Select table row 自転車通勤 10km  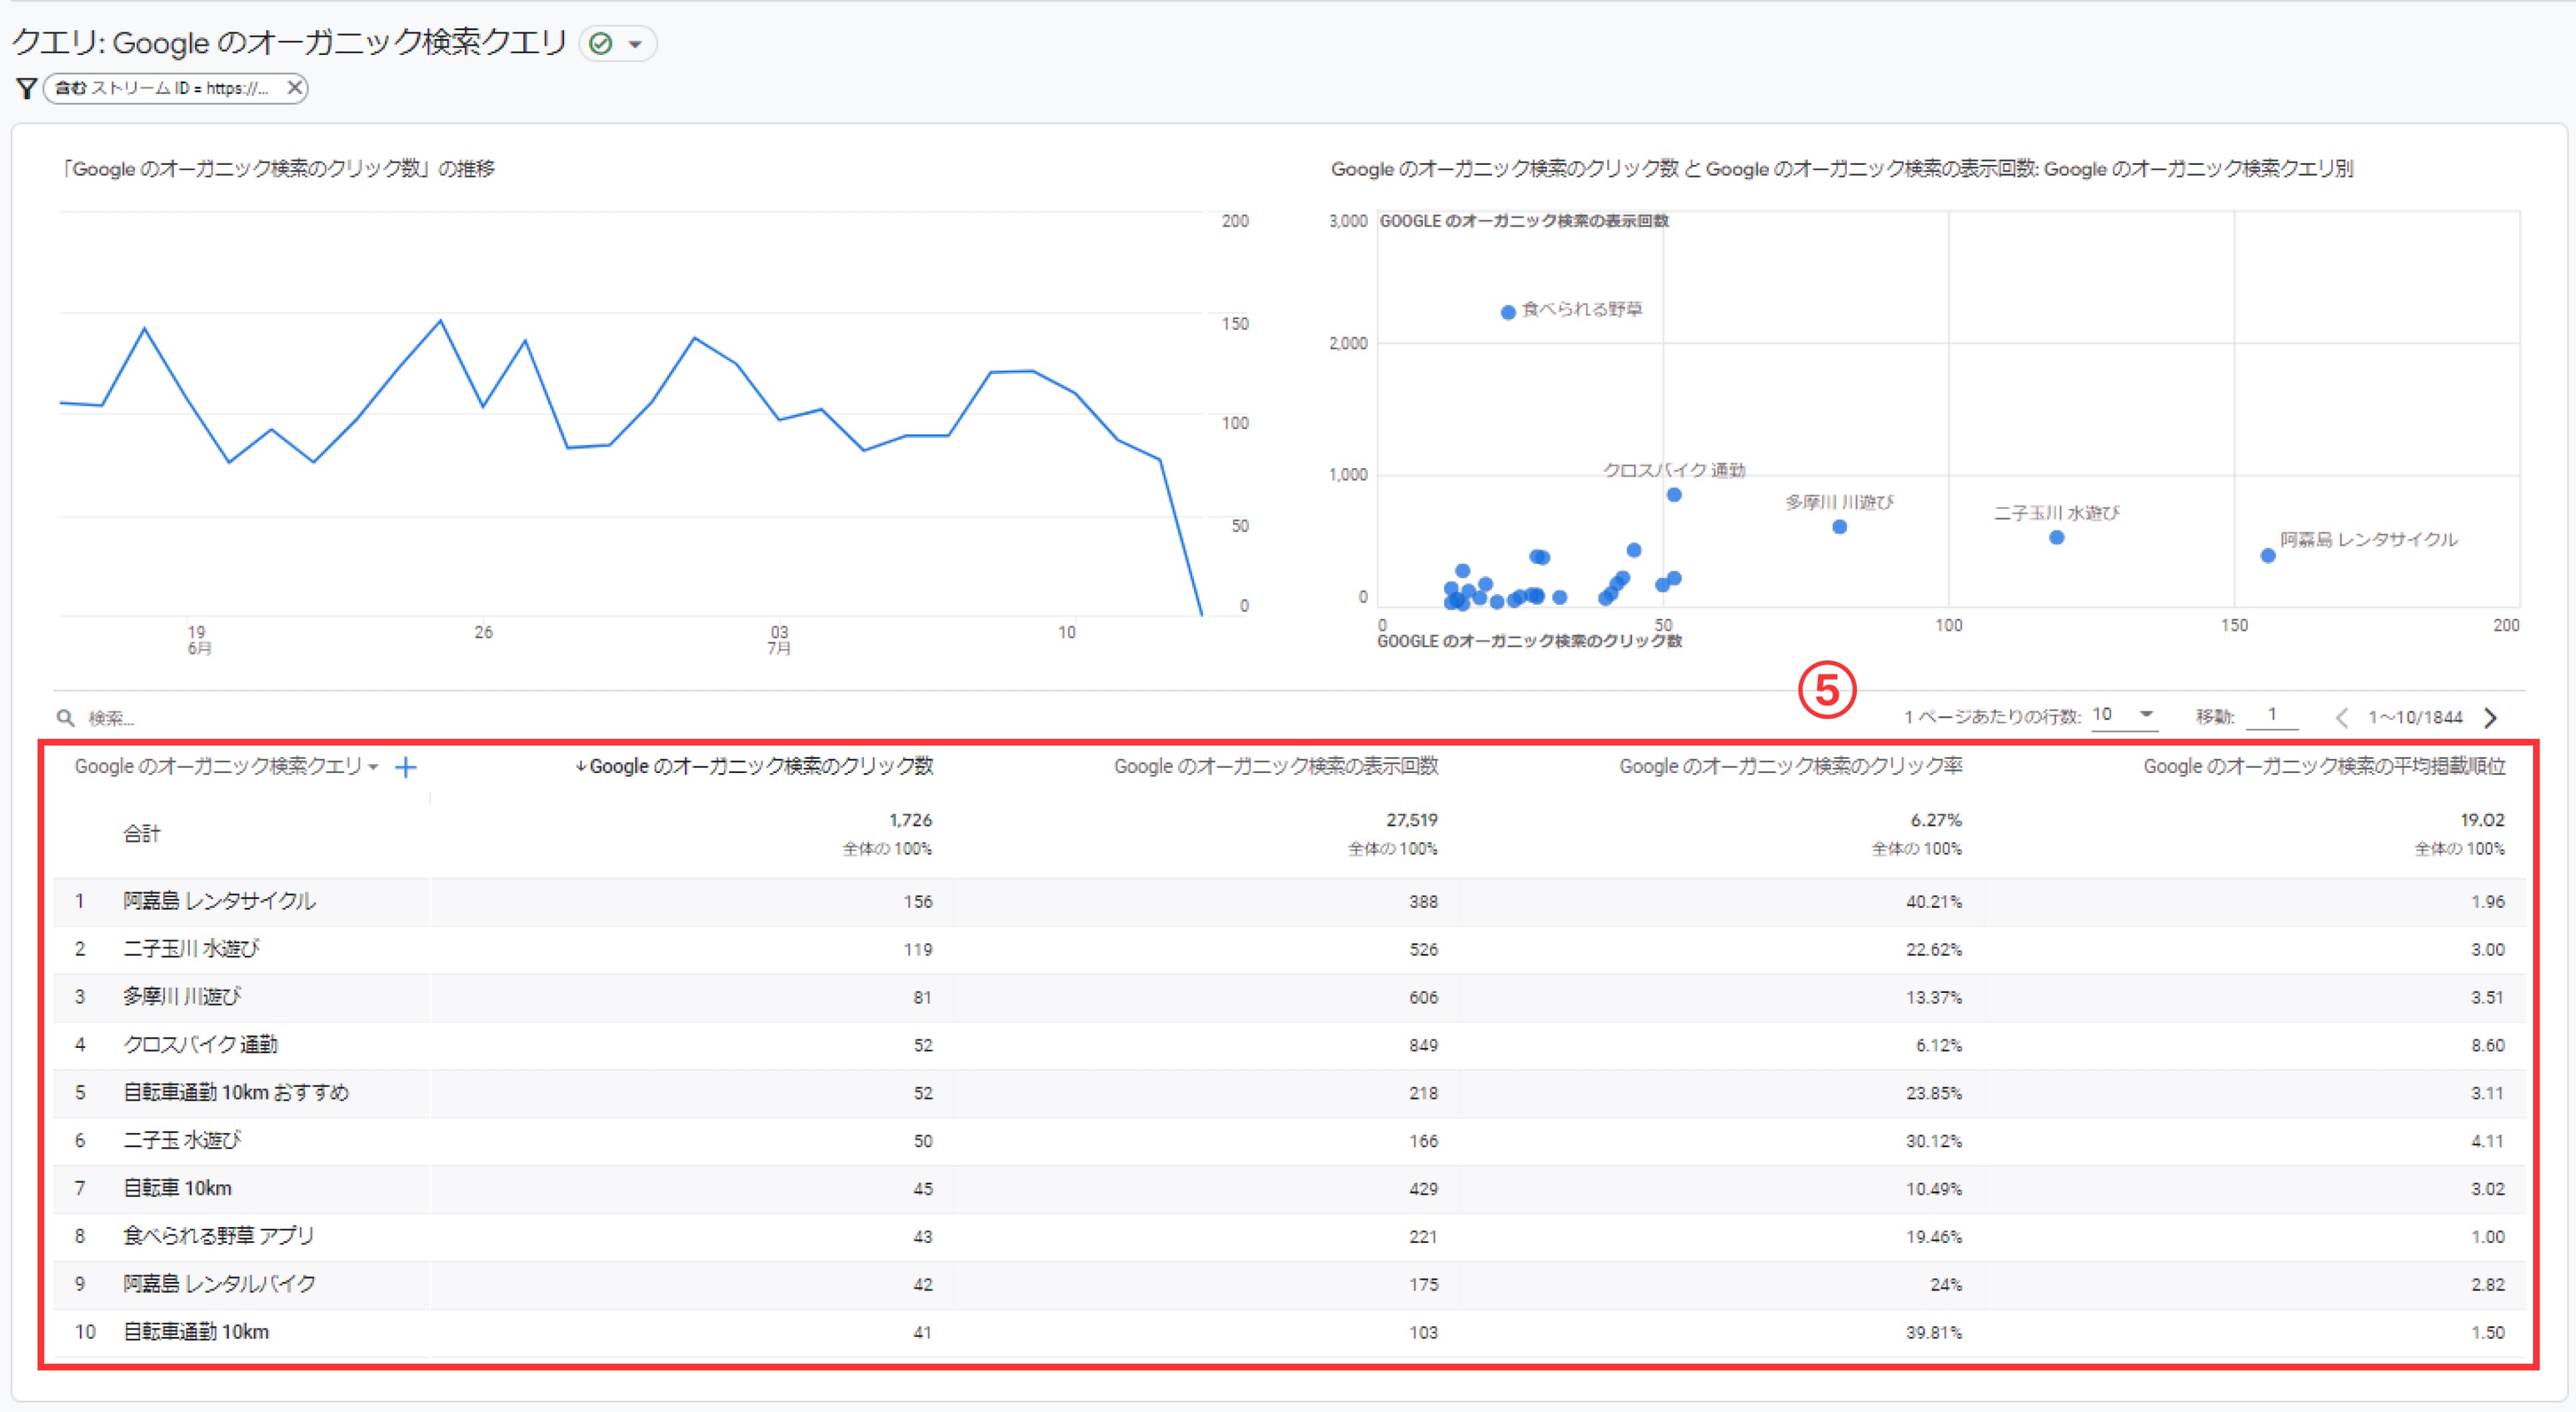click(x=1290, y=1332)
